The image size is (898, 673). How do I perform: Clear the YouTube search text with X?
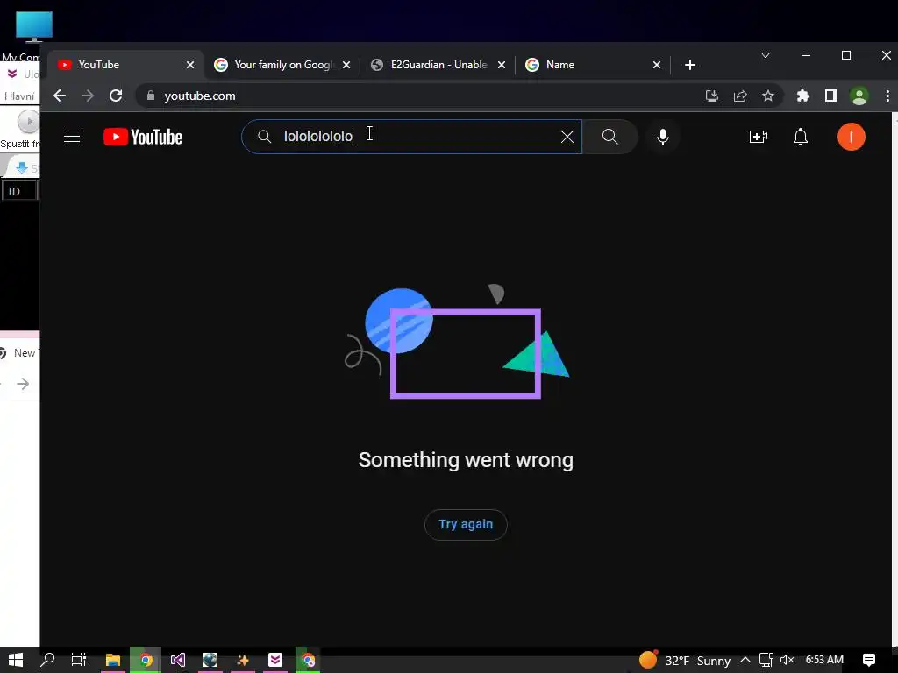tap(567, 137)
